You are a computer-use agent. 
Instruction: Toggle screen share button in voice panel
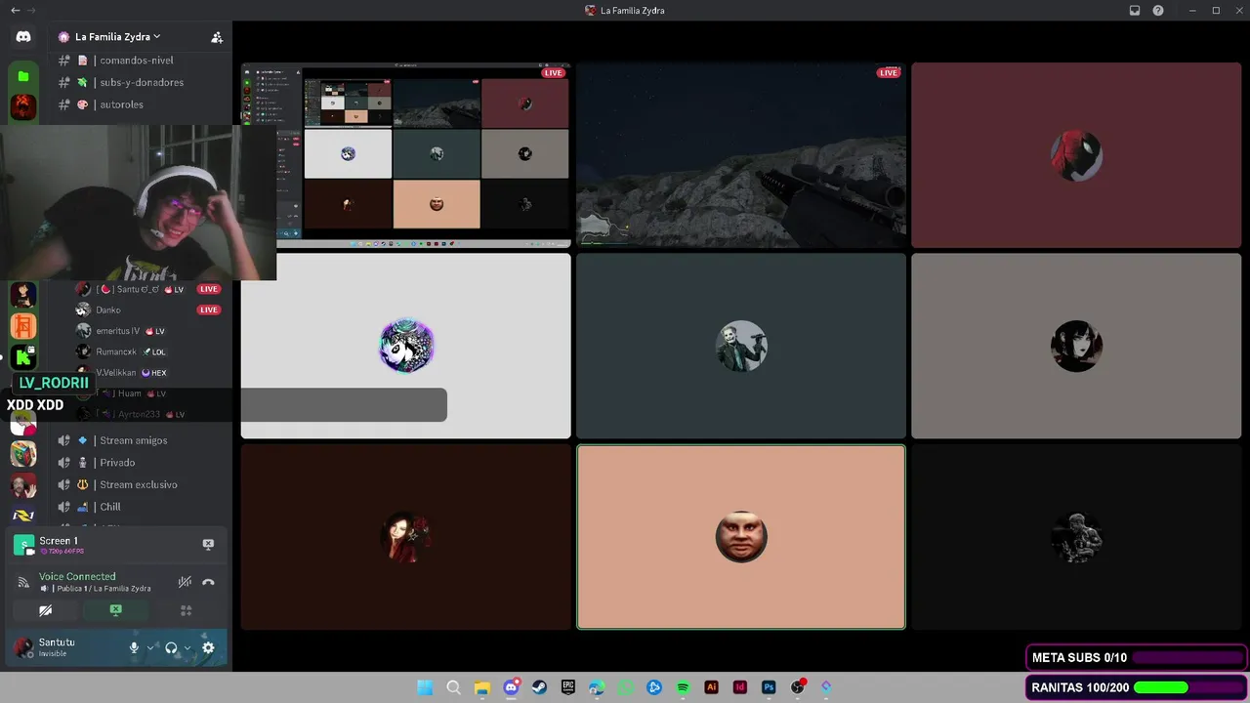pos(115,610)
